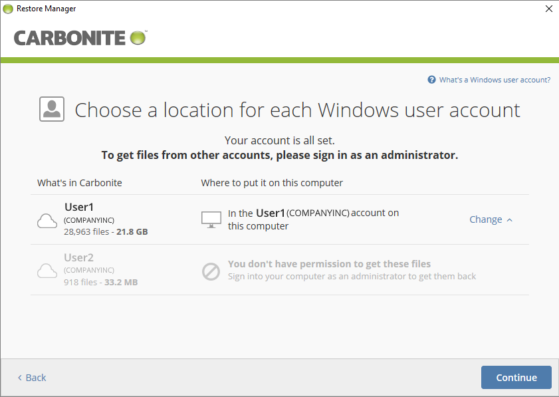Click the What's in Carbonite column header
The height and width of the screenshot is (397, 559).
pos(79,182)
